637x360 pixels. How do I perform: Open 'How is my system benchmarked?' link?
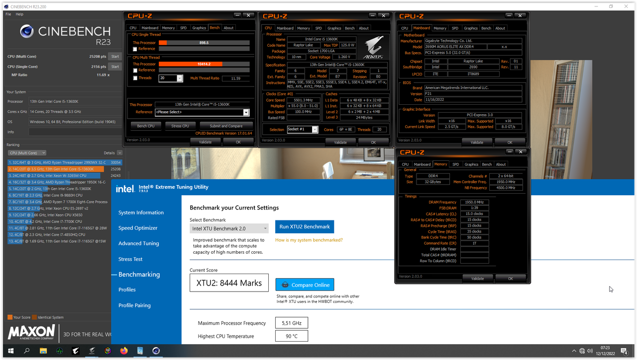(309, 240)
